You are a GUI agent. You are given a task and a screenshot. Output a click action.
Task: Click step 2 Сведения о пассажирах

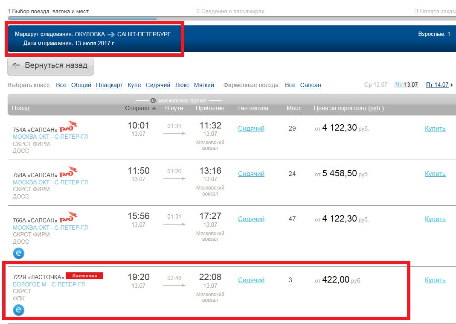click(230, 12)
